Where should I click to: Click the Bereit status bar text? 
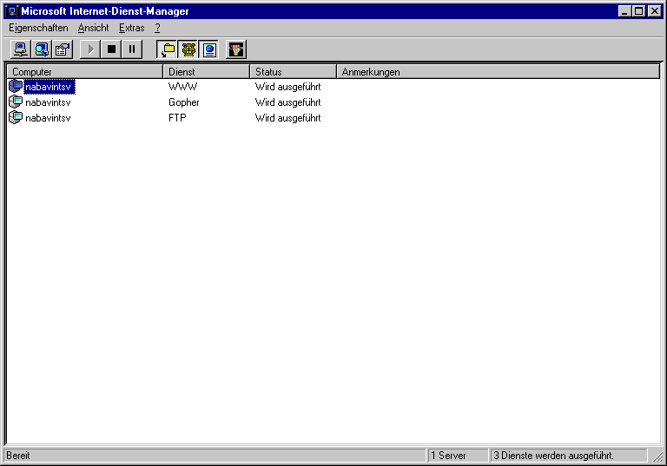coord(18,456)
